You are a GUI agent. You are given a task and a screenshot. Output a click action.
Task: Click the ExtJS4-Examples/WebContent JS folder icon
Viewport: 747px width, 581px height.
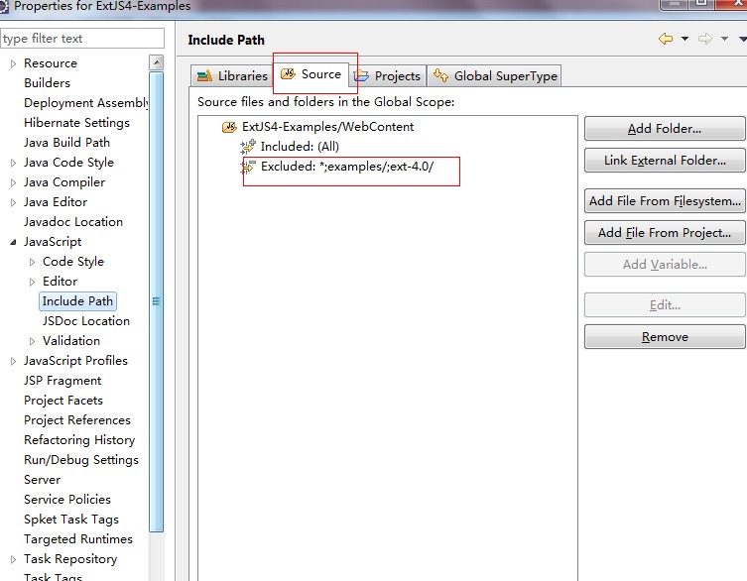click(x=229, y=127)
